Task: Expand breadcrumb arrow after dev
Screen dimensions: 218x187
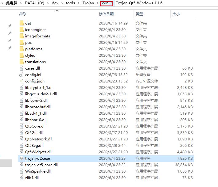Action: coord(62,3)
